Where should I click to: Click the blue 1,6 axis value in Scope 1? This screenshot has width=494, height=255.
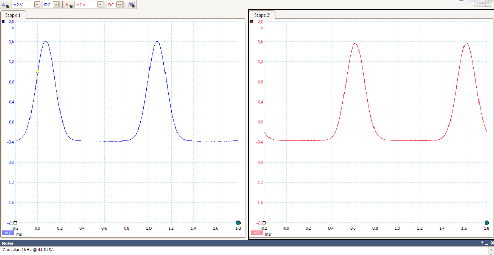[x=12, y=41]
